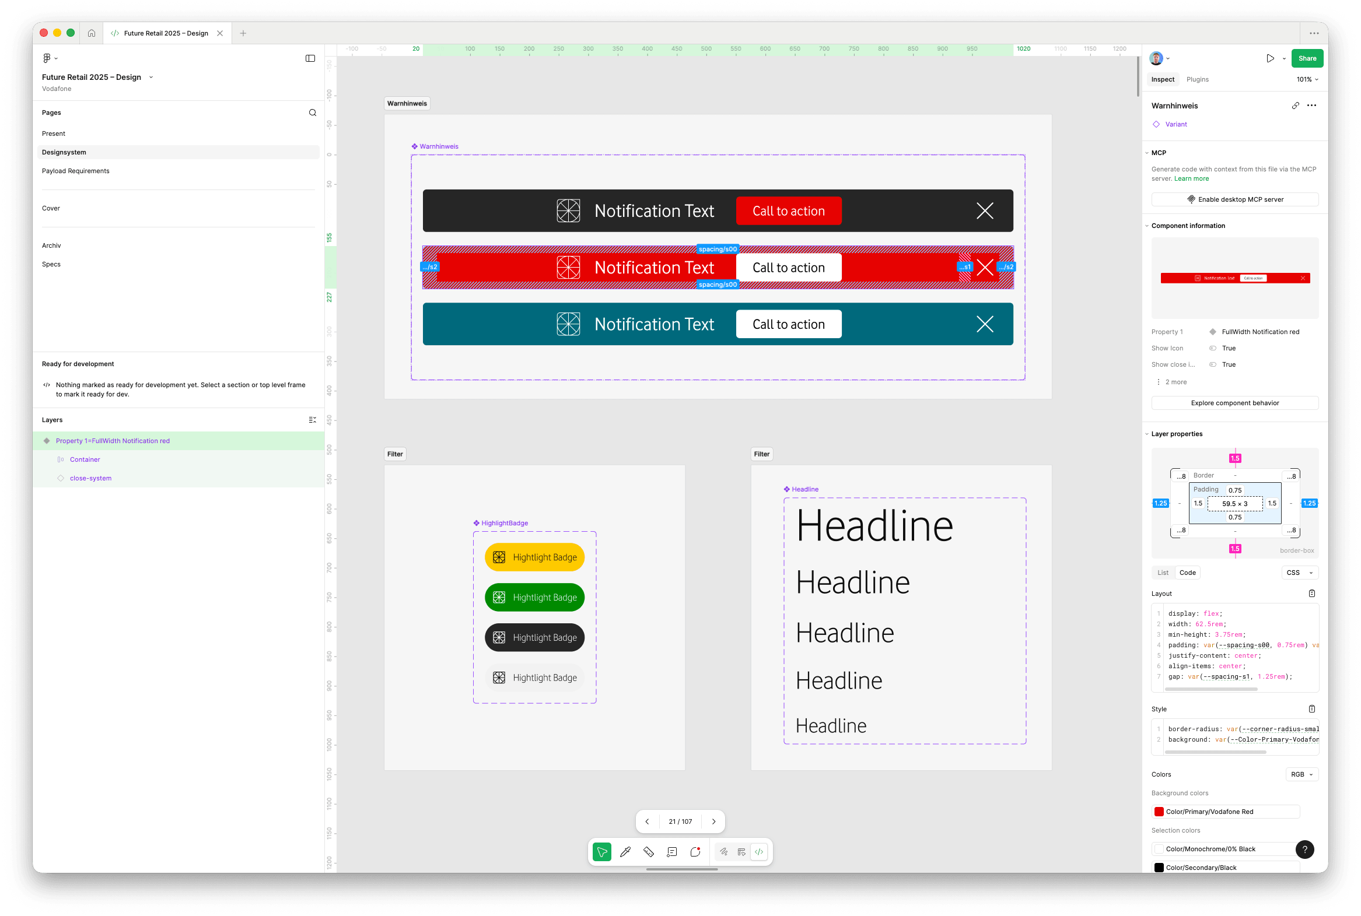Image resolution: width=1361 pixels, height=916 pixels.
Task: Click the Explore component behavior button
Action: point(1234,402)
